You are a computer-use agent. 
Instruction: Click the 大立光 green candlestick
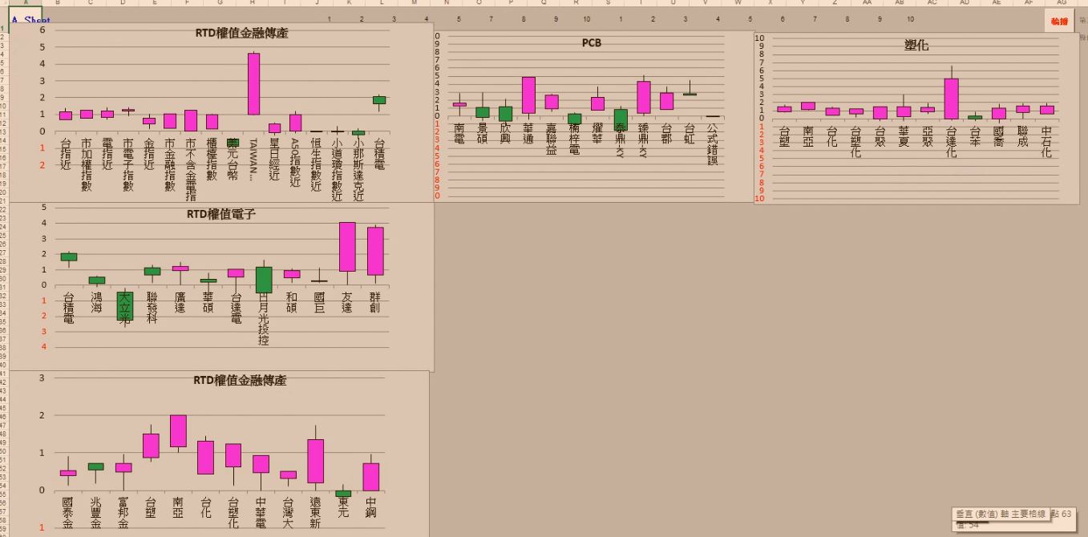124,307
